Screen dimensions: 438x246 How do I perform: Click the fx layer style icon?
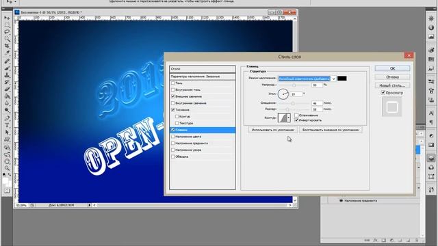[x=376, y=240]
